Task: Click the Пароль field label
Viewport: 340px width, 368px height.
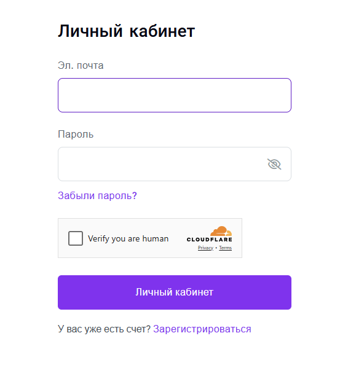Action: 76,135
